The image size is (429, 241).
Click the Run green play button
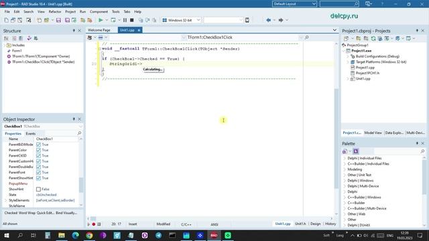[101, 20]
